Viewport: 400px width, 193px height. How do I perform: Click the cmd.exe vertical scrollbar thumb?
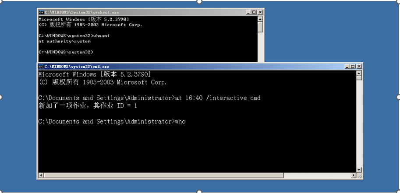359,78
